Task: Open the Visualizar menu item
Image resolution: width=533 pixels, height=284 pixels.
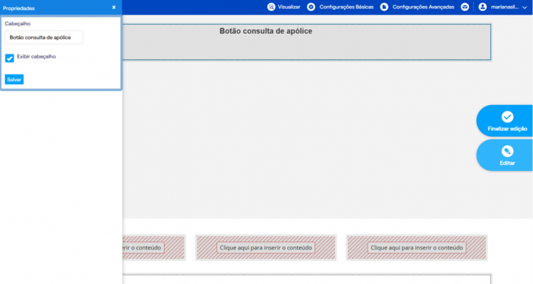Action: pyautogui.click(x=289, y=7)
